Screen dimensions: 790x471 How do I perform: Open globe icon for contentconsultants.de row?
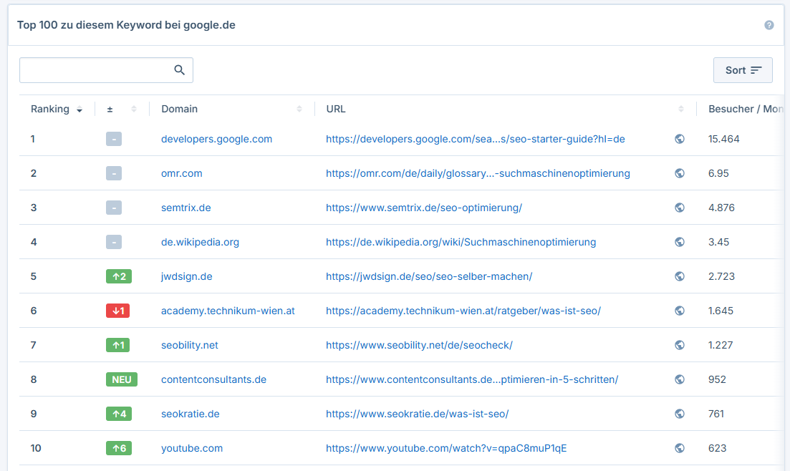click(680, 379)
